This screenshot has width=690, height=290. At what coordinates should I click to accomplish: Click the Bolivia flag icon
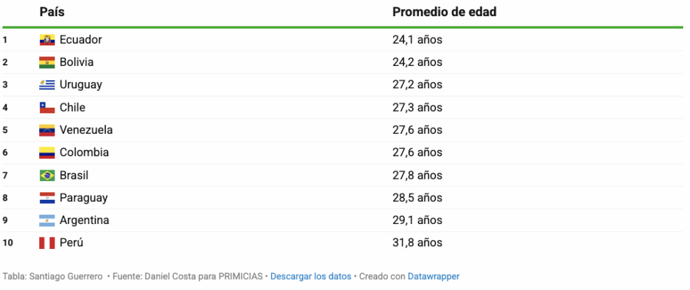46,63
